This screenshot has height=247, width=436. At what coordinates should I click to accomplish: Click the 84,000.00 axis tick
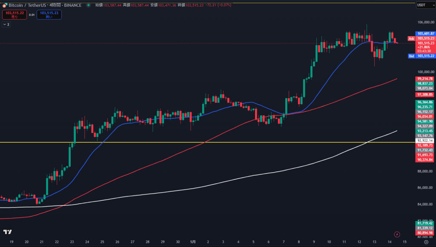pos(425,204)
